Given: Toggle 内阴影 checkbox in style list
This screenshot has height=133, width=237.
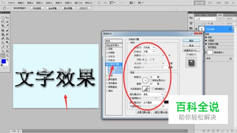Looking at the screenshot, I should [x=107, y=53].
